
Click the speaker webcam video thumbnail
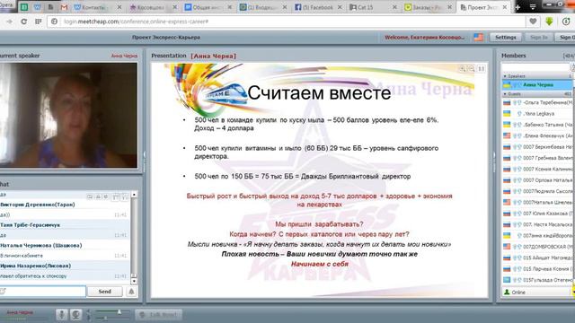pyautogui.click(x=68, y=115)
